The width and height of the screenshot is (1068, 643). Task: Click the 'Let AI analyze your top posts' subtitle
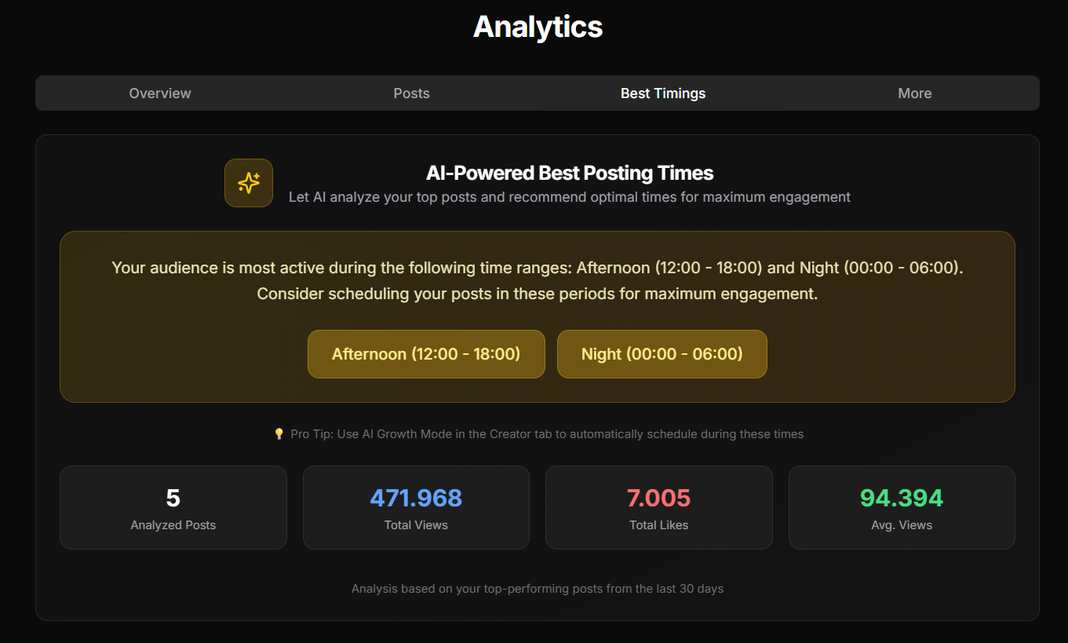(x=570, y=197)
